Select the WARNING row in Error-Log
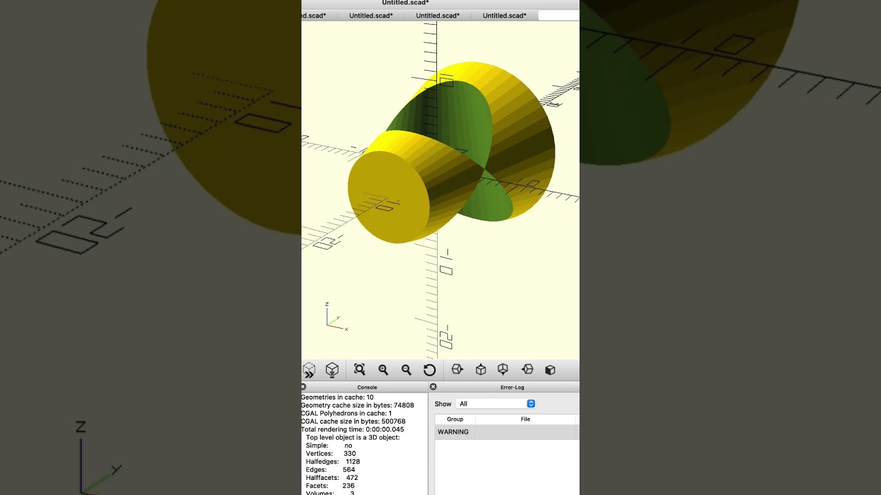The image size is (881, 495). (x=507, y=432)
